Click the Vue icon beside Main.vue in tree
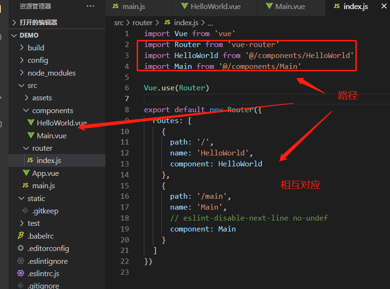This screenshot has height=289, width=390. (31, 135)
